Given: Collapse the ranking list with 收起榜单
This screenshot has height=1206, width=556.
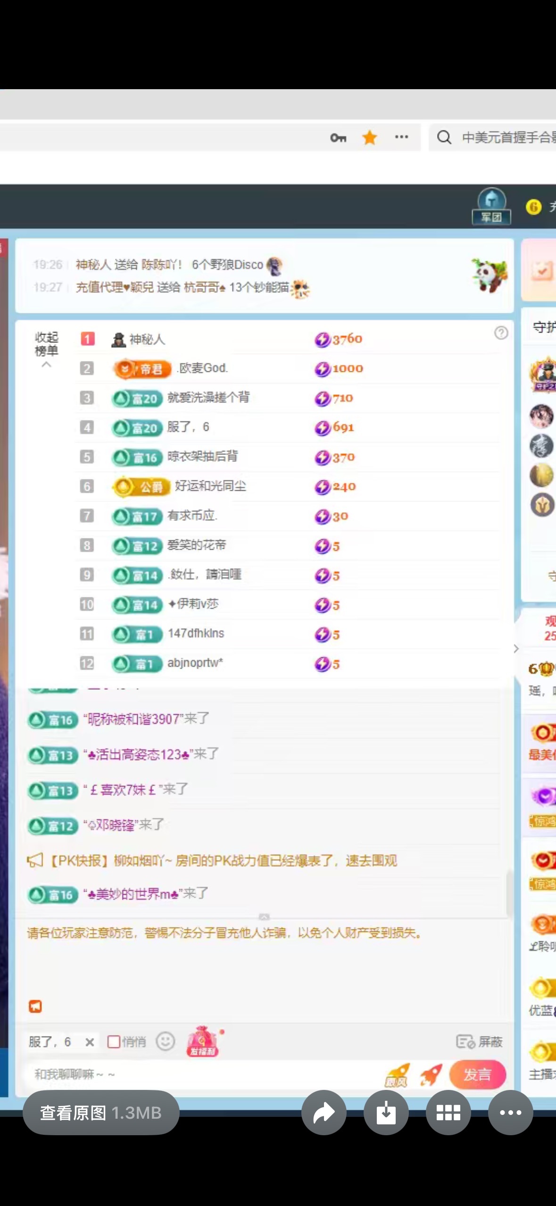Looking at the screenshot, I should [46, 350].
